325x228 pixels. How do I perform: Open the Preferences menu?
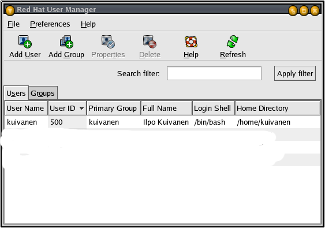pos(50,24)
